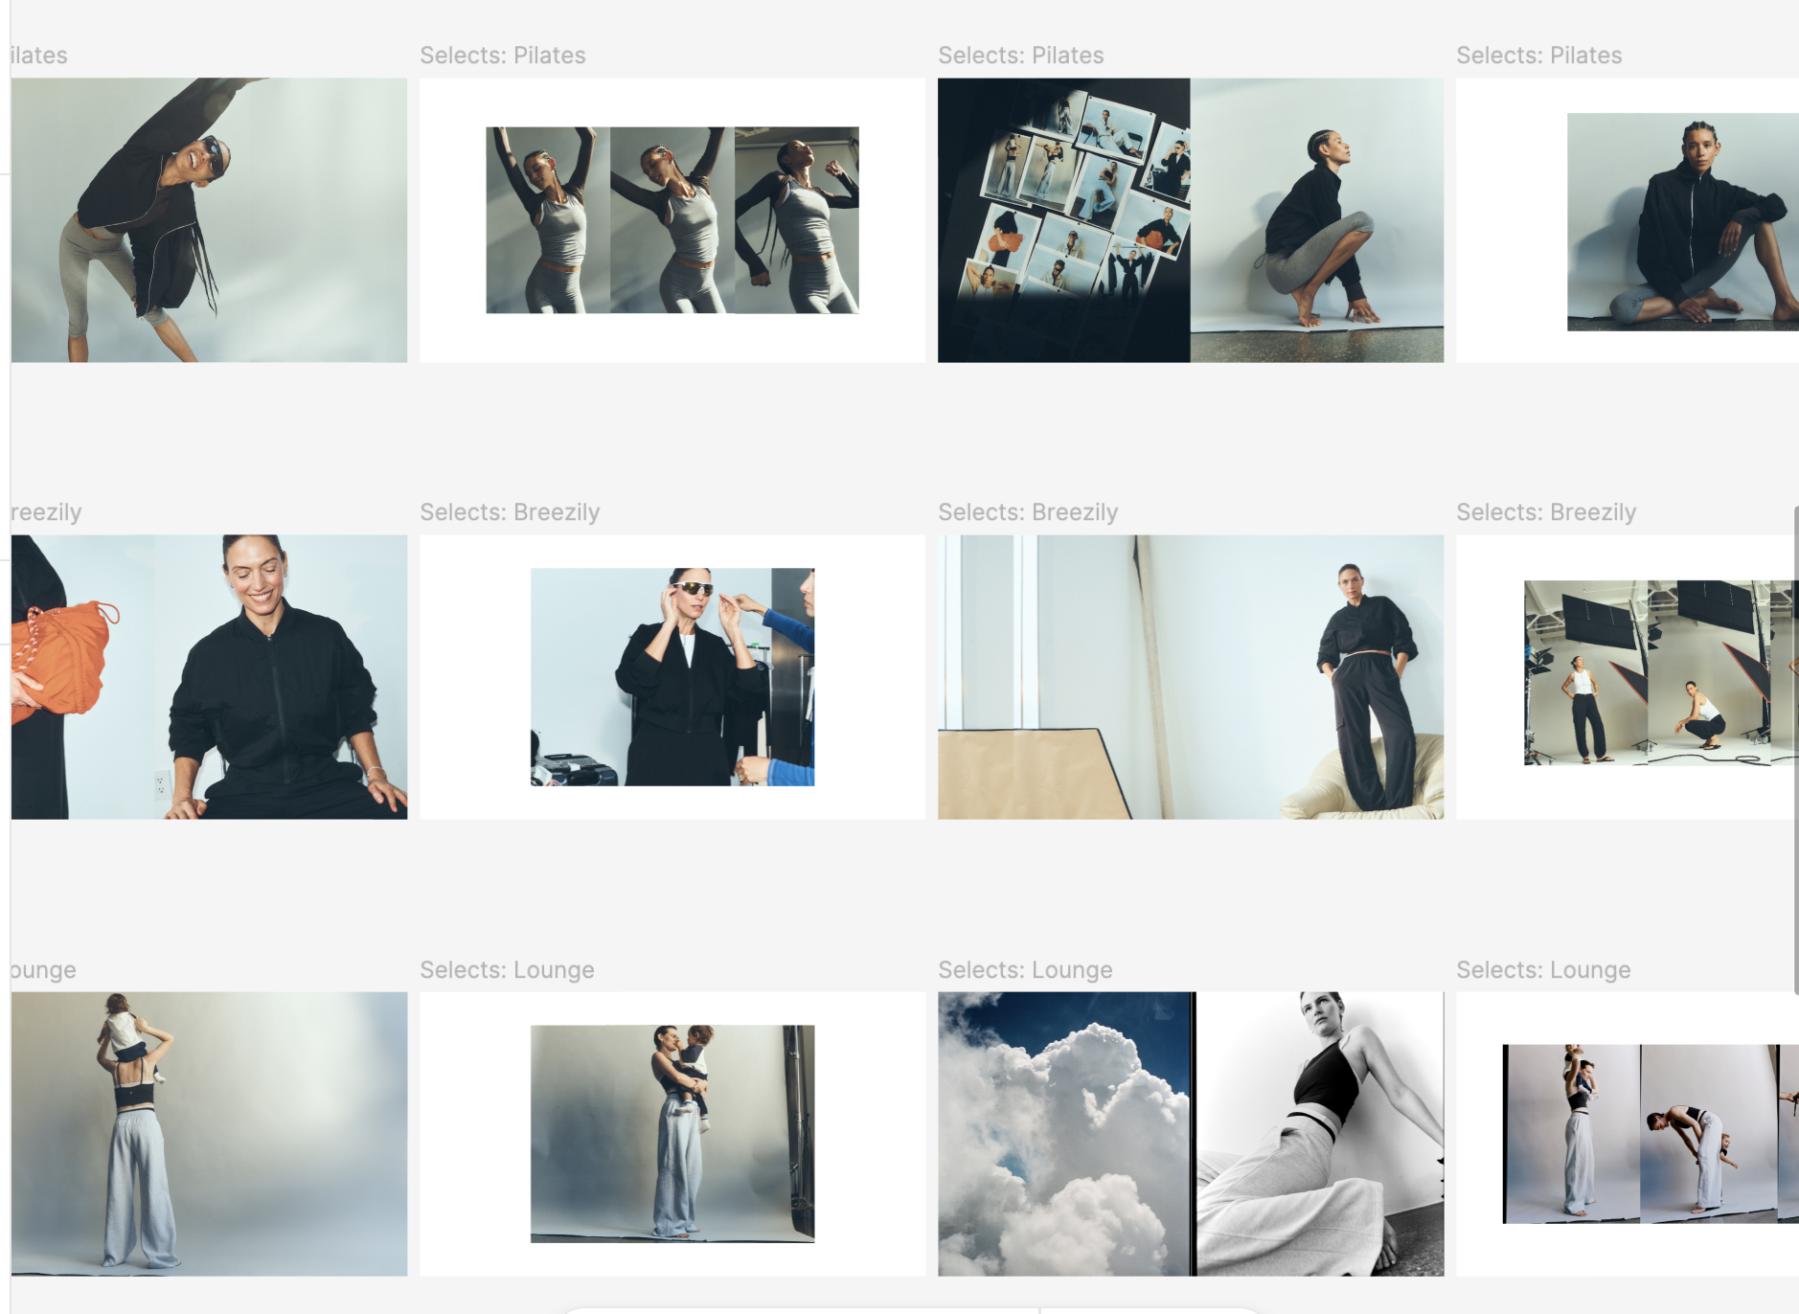
Task: Select the seated model in black zip jacket
Action: click(1681, 222)
